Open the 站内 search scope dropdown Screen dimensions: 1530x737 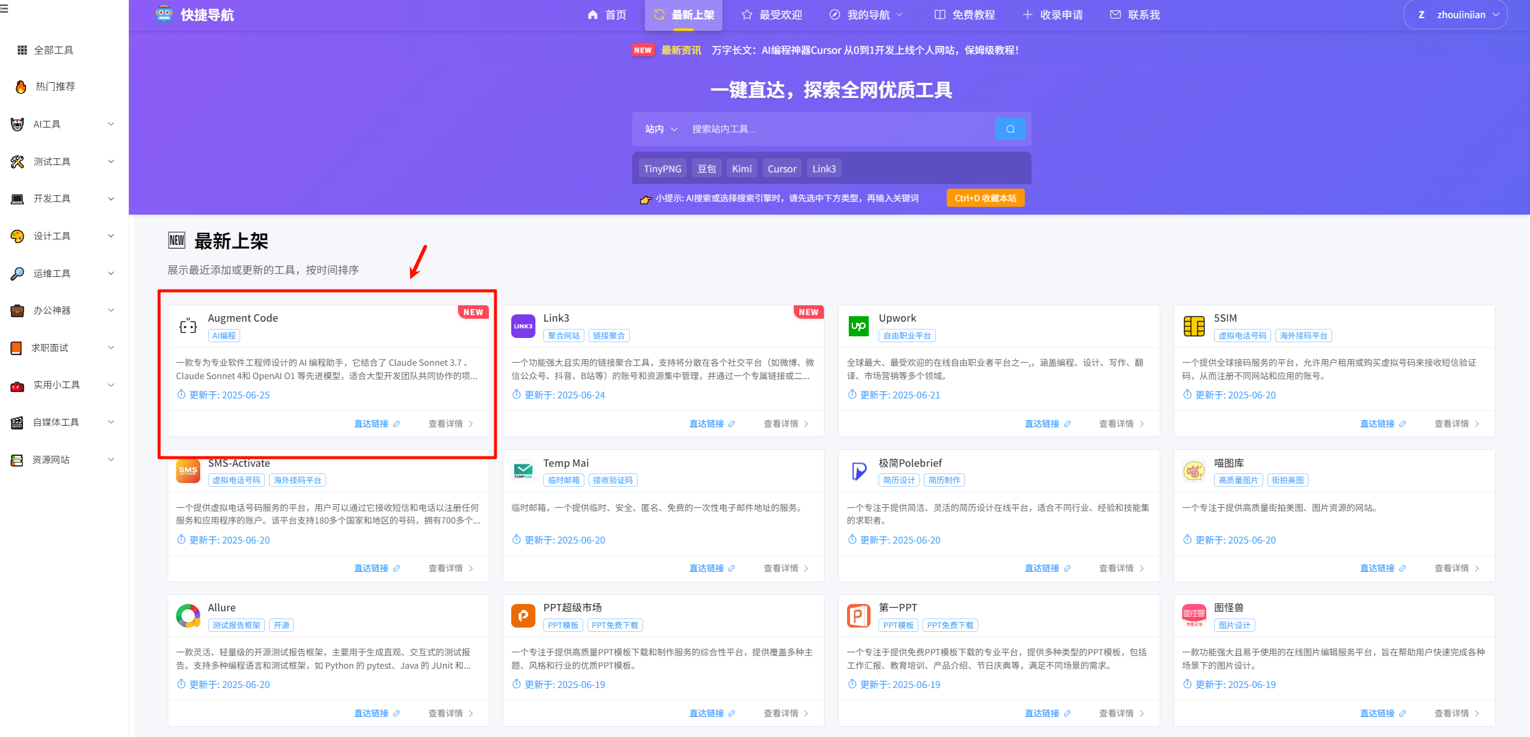(x=661, y=129)
